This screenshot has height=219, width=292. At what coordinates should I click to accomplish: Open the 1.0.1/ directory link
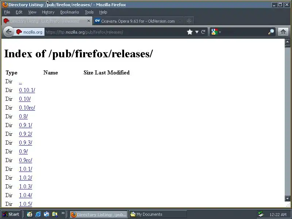tap(26, 169)
